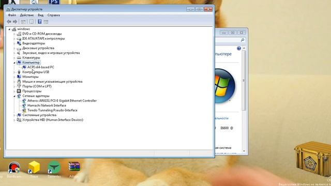Image resolution: width=331 pixels, height=186 pixels.
Task: Collapse the Компьютер node
Action: 14,63
